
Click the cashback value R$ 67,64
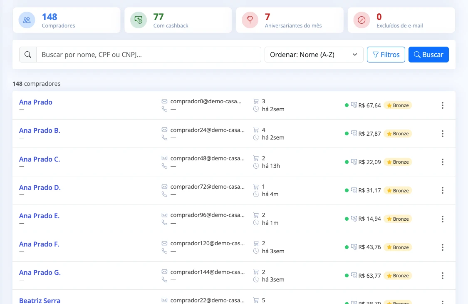[369, 105]
